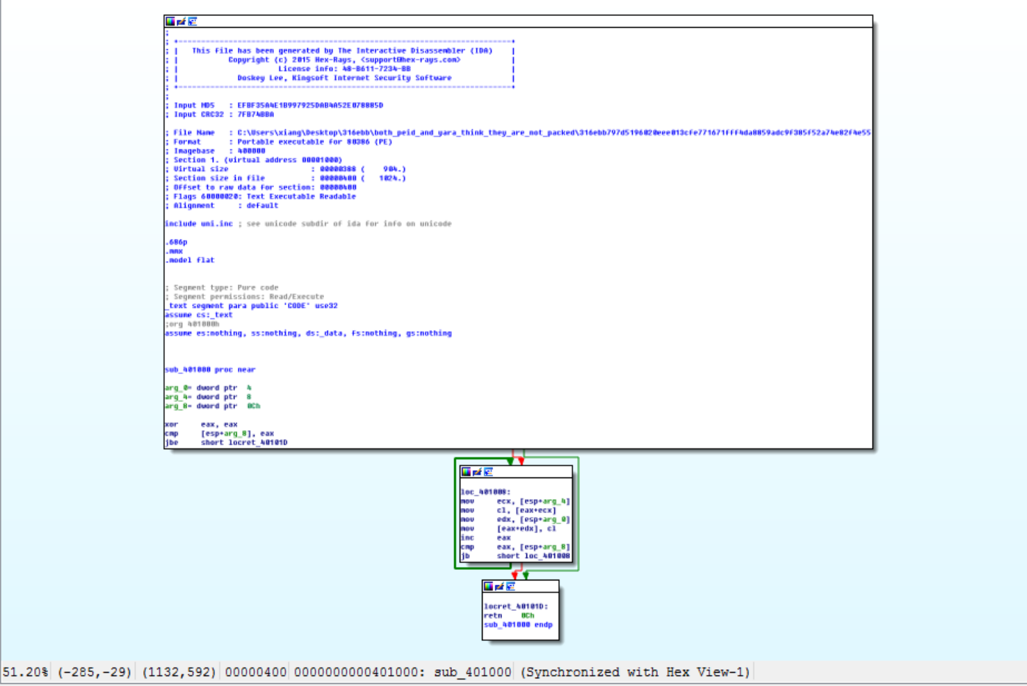Click 'Offset to raw data for section' line

(261, 187)
